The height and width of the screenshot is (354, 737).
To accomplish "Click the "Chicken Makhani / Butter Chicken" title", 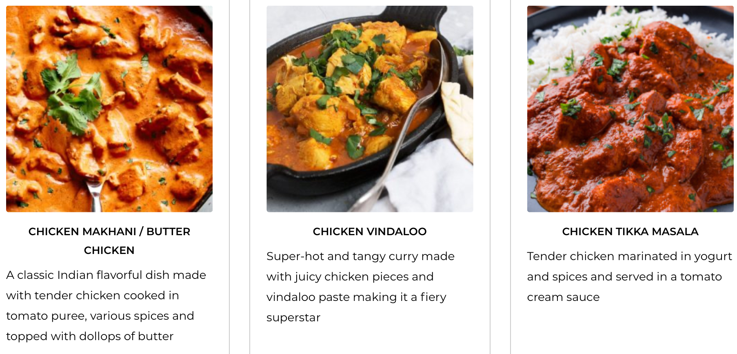I will pos(109,240).
